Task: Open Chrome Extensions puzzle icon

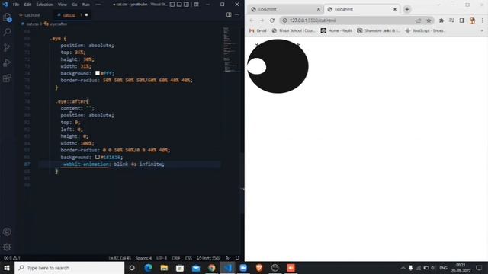Action: pos(441,21)
